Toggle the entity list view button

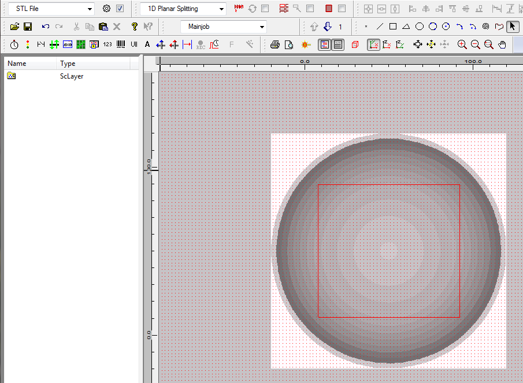(x=325, y=44)
